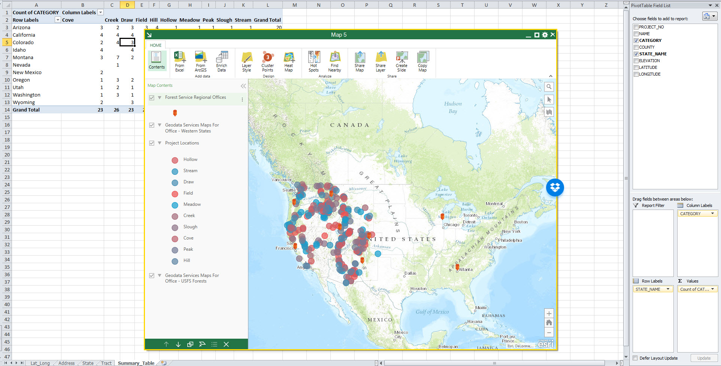
Task: Open the basemap tool below the pointer
Action: tap(549, 112)
